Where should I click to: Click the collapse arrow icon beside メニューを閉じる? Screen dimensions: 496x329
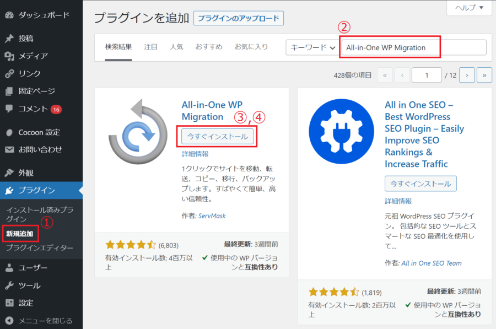click(x=9, y=321)
